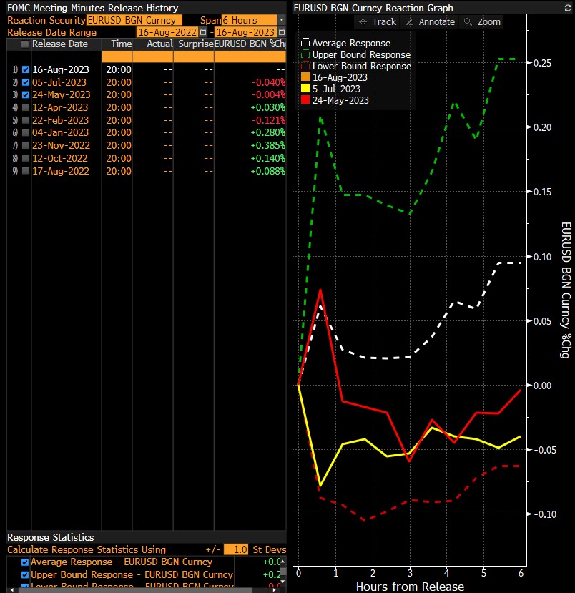
Task: Disable the Average Response statistics checkbox
Action: coord(26,562)
